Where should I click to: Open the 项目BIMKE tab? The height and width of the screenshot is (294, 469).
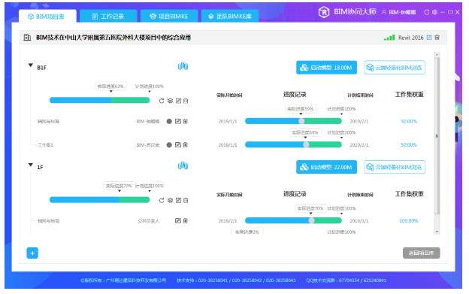point(169,17)
